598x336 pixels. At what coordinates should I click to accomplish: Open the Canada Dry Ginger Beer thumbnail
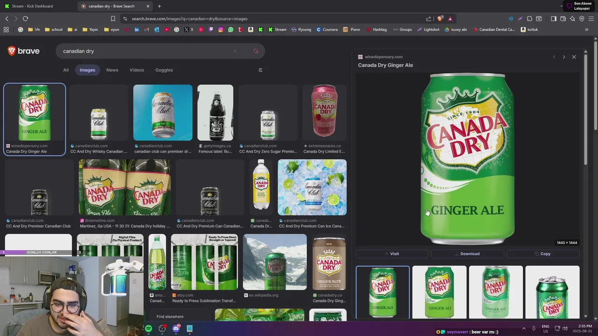(x=329, y=262)
